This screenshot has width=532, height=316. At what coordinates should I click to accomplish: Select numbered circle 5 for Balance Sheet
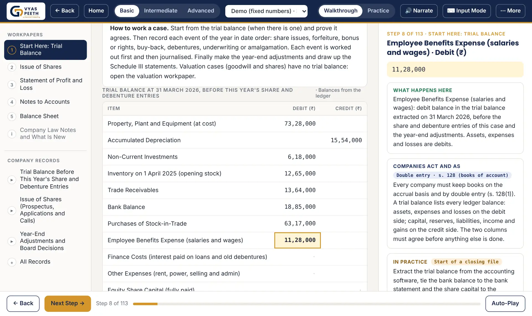pyautogui.click(x=12, y=116)
